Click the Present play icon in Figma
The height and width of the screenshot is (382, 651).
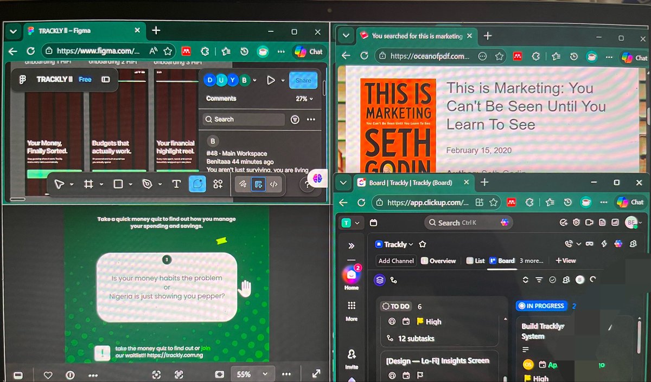tap(271, 80)
